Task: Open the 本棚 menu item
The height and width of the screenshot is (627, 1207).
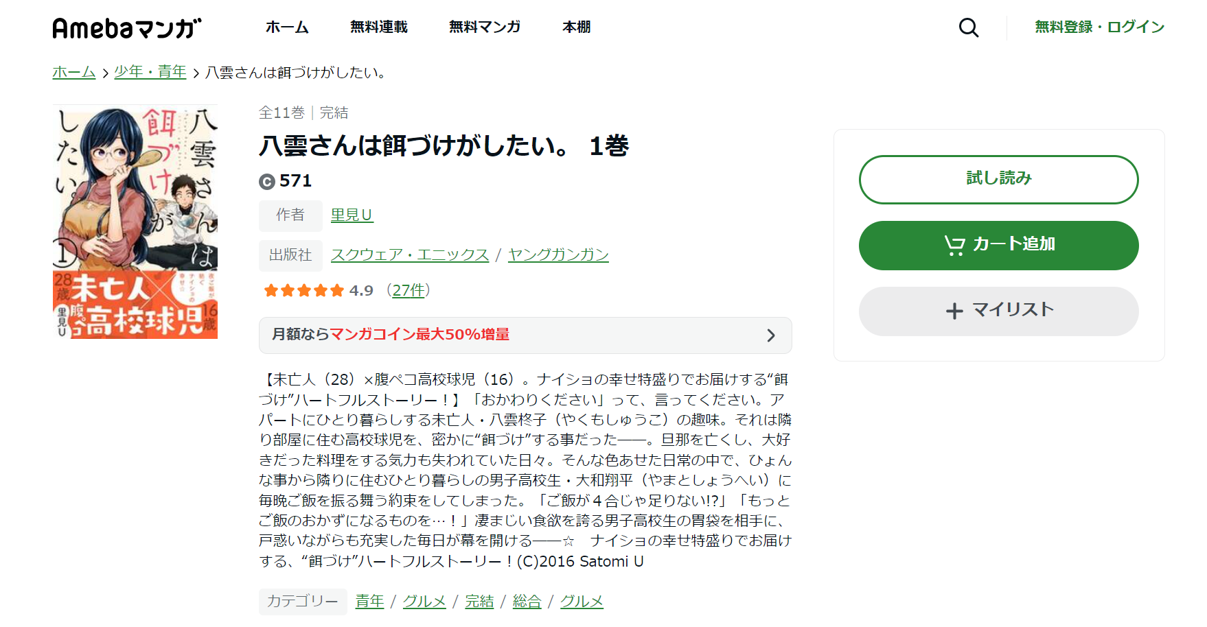Action: coord(576,27)
